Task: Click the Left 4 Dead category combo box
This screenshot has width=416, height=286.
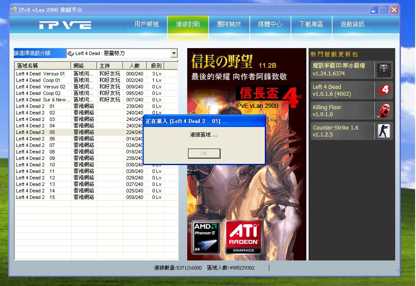Action: coord(122,53)
